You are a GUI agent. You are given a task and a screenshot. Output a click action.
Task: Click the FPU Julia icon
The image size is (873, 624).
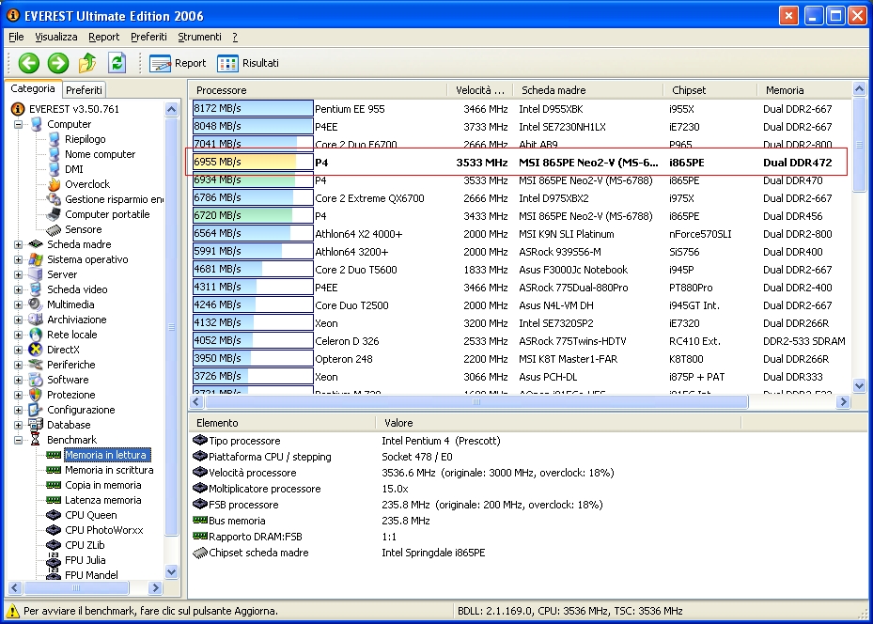[x=54, y=560]
